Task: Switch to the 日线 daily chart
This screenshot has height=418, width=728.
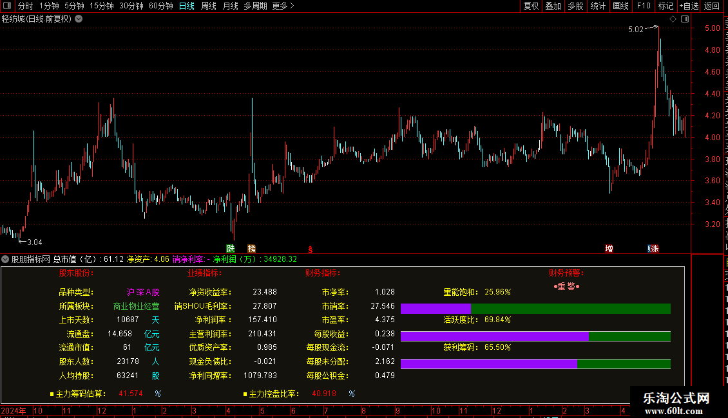Action: point(187,6)
